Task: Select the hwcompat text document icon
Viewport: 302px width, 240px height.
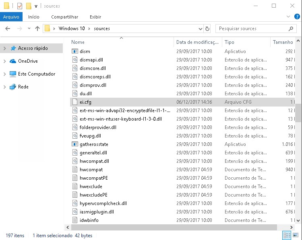Action: pyautogui.click(x=75, y=170)
